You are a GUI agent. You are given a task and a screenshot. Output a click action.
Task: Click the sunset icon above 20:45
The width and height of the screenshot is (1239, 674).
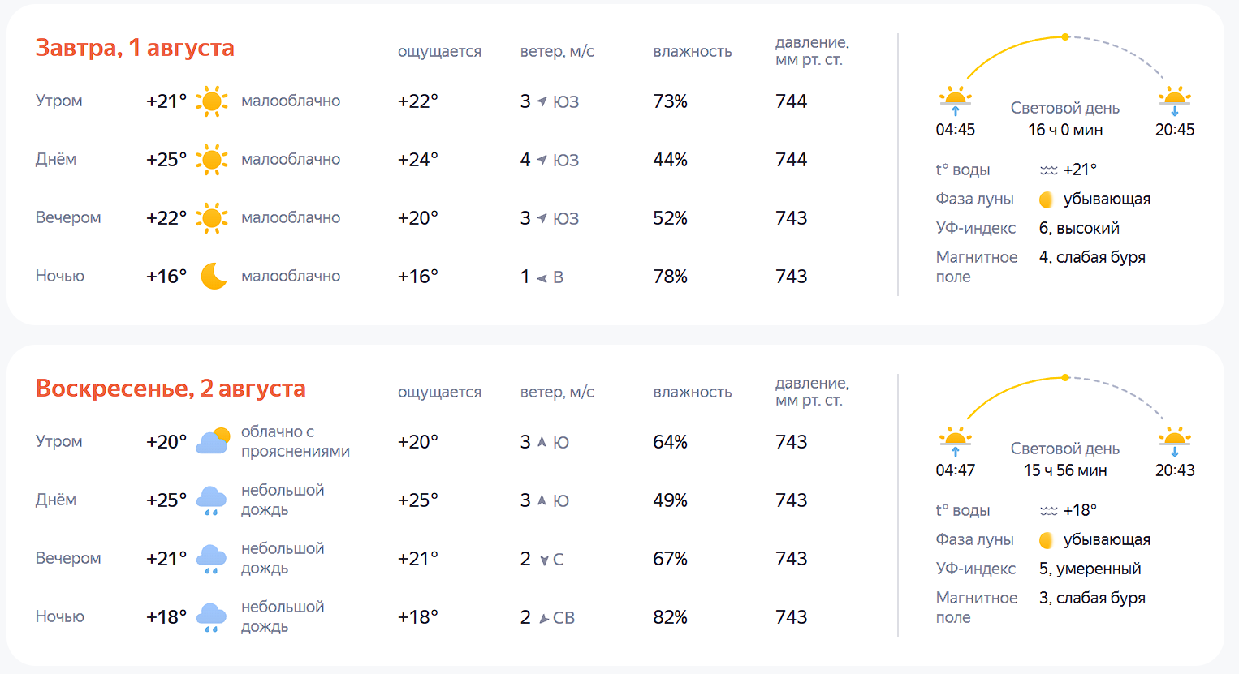coord(1175,101)
